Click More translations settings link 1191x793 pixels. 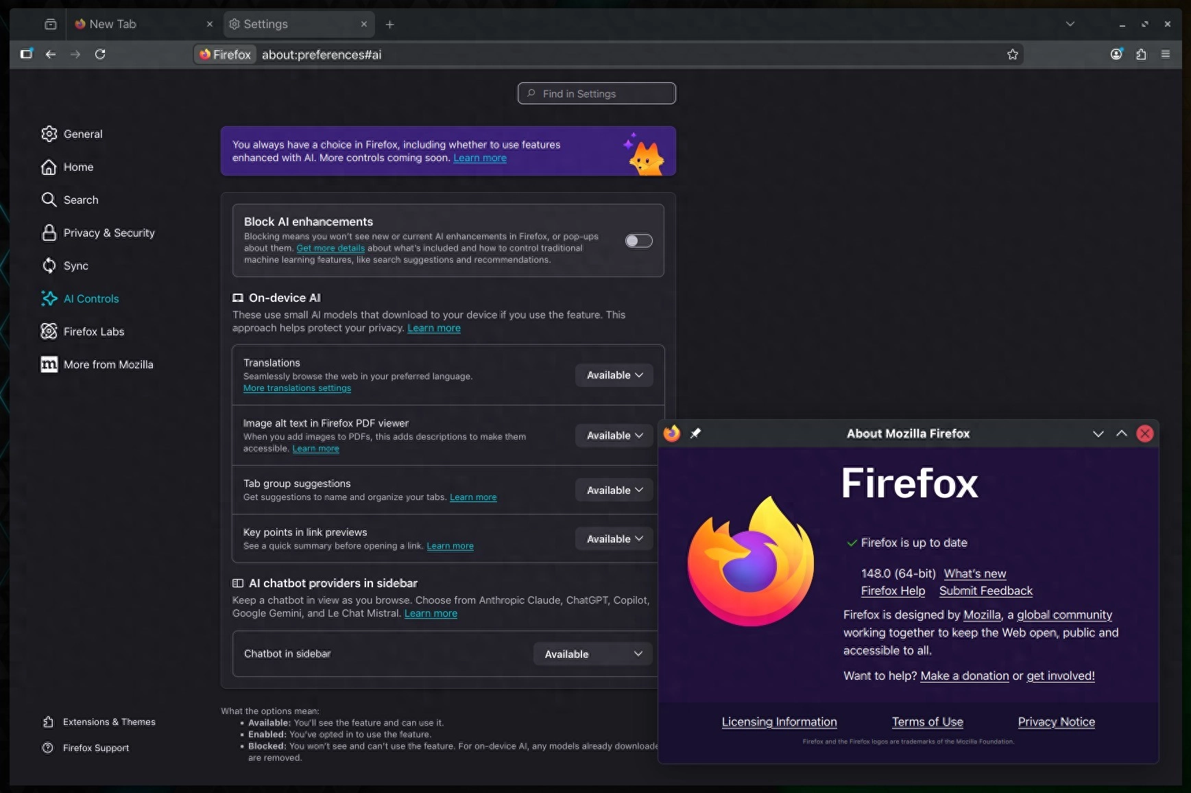pyautogui.click(x=297, y=388)
